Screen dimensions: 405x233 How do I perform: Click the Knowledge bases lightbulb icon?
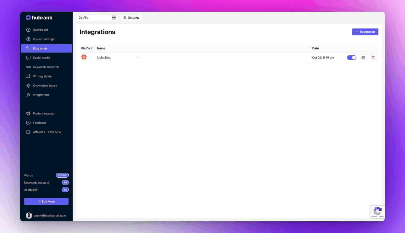pos(28,86)
